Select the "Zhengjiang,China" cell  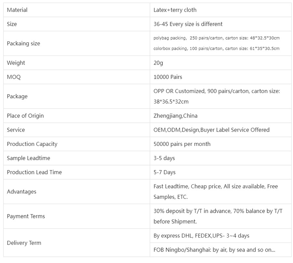[175, 116]
